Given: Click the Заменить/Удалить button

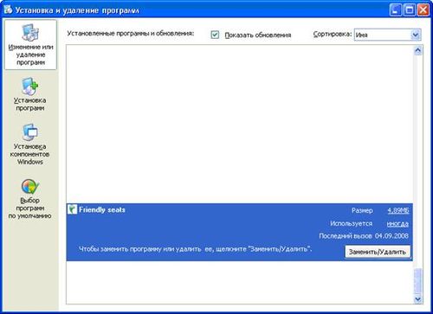Looking at the screenshot, I should tap(378, 252).
